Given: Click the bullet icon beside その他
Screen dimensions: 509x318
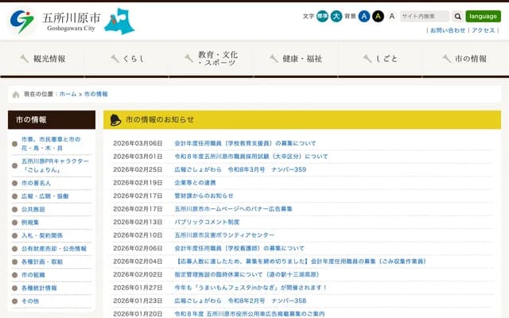Looking at the screenshot, I should click(x=14, y=301).
